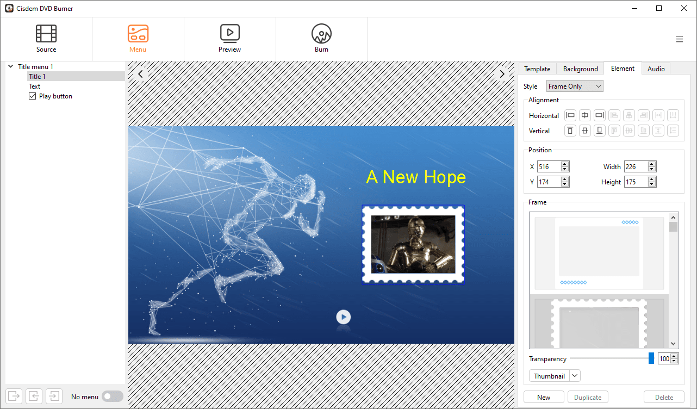Viewport: 697px width, 409px height.
Task: Collapse the Title menu 1 tree node
Action: pyautogui.click(x=10, y=66)
